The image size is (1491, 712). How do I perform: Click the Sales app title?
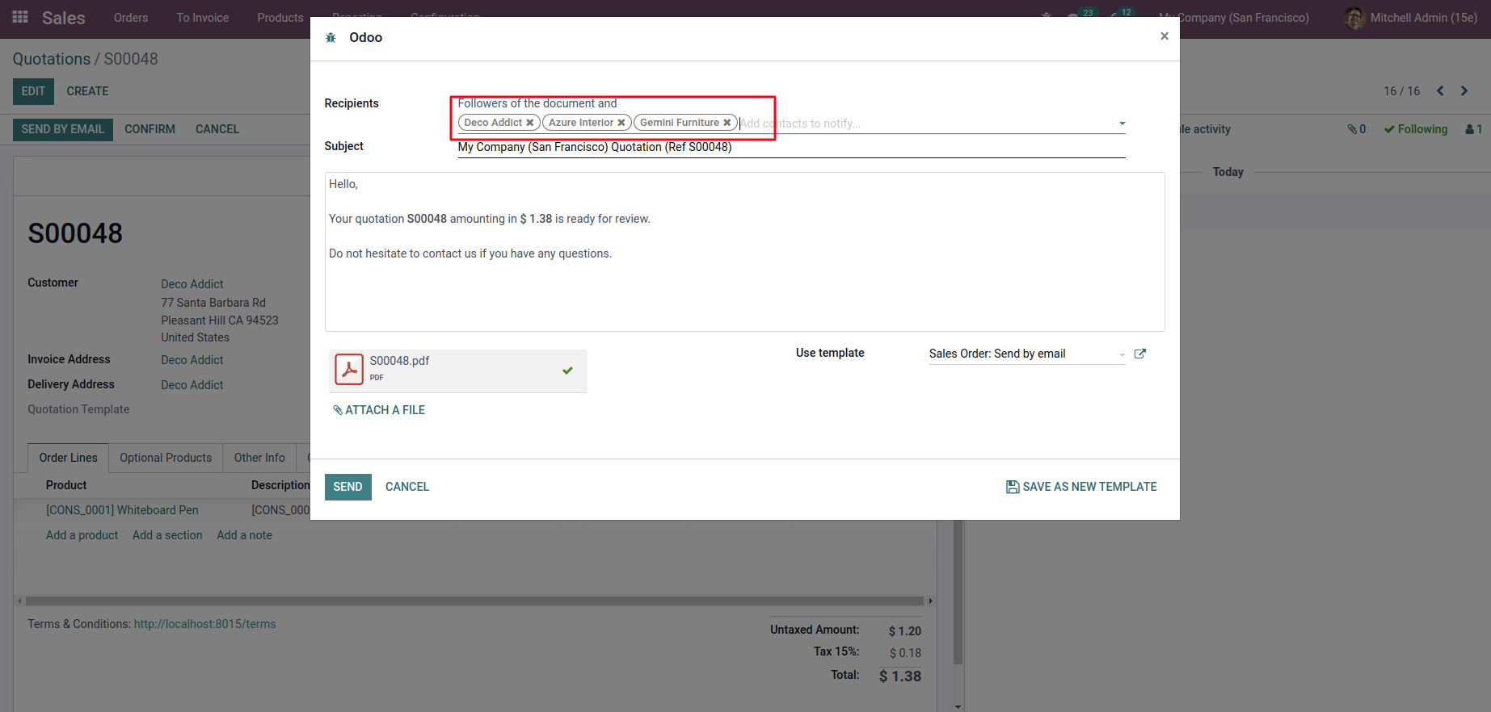(64, 18)
